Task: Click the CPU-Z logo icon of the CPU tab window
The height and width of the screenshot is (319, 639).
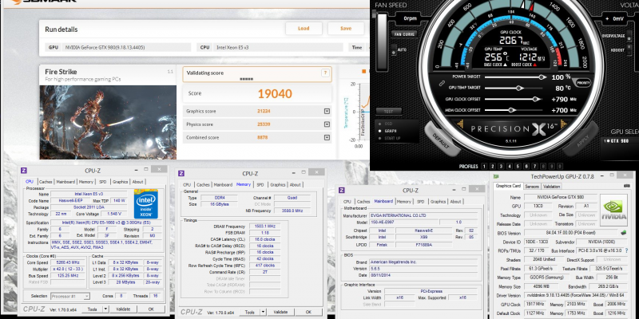Action: (24, 170)
